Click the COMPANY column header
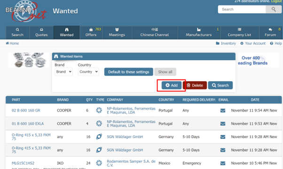This screenshot has height=169, width=283. point(115,100)
